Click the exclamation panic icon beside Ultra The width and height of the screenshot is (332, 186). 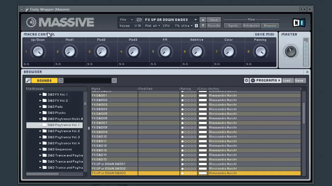point(196,26)
